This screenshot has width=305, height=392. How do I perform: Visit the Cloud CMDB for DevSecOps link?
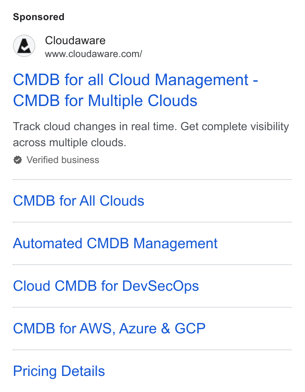[106, 286]
